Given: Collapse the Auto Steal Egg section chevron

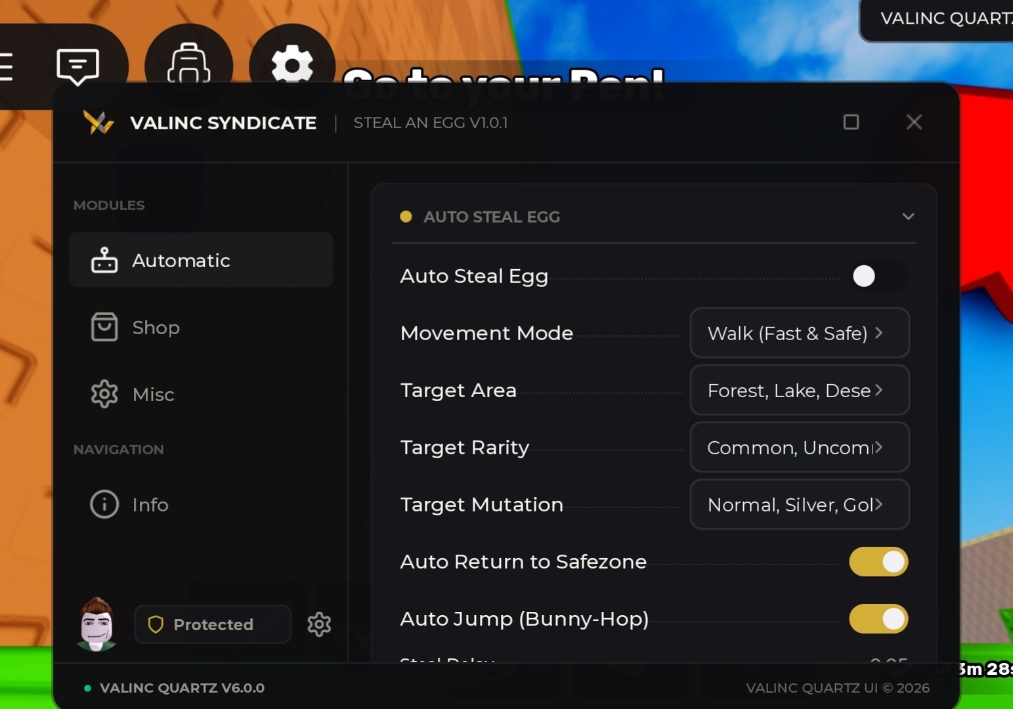Looking at the screenshot, I should tap(908, 217).
